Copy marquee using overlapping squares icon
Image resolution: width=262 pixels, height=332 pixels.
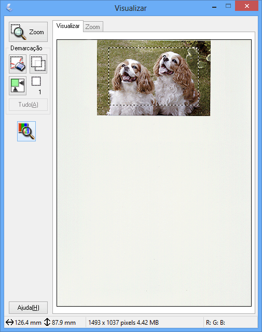[x=38, y=64]
